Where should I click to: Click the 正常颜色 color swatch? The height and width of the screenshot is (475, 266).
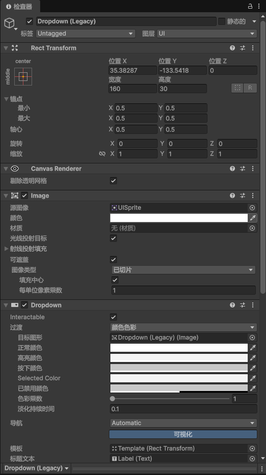(x=179, y=348)
